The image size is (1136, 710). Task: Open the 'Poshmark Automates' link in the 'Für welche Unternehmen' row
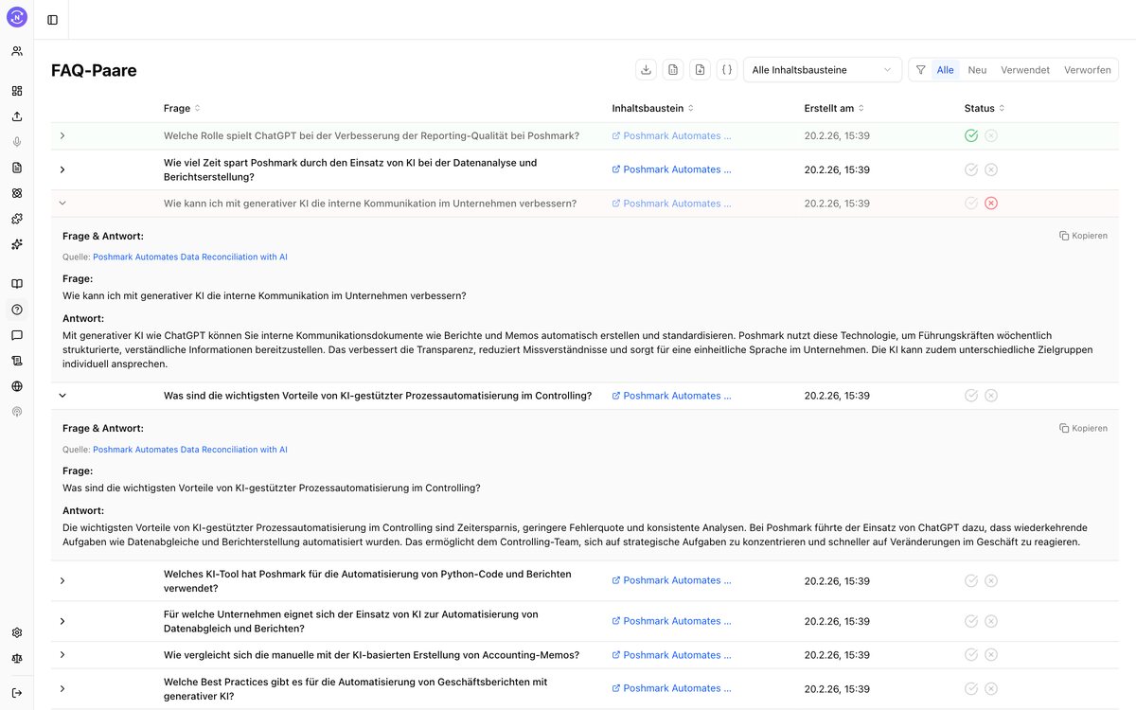[x=672, y=621]
